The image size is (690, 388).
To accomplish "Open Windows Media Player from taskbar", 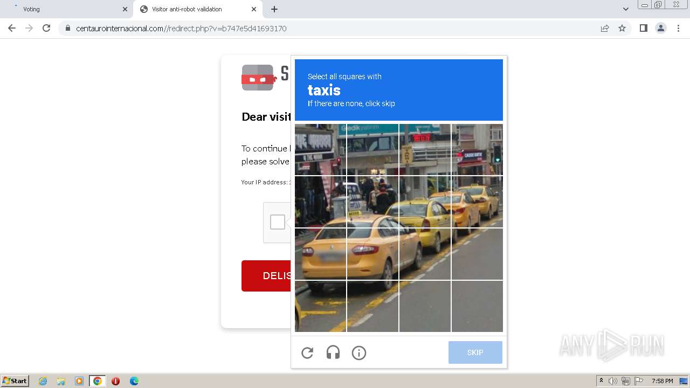I will point(79,381).
